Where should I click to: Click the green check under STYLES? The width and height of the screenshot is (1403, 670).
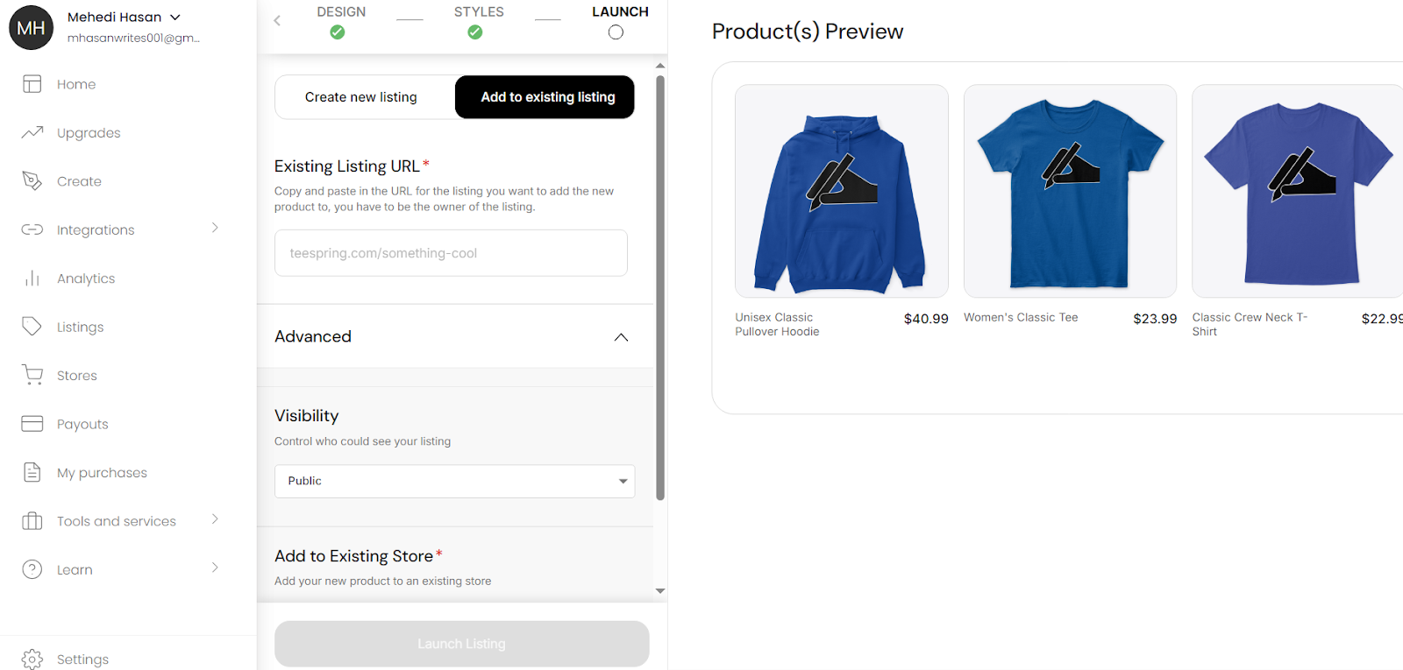pos(475,32)
